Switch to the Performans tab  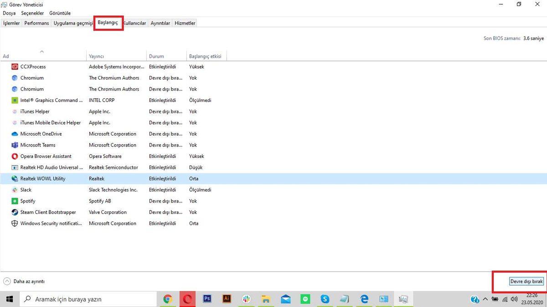click(36, 23)
